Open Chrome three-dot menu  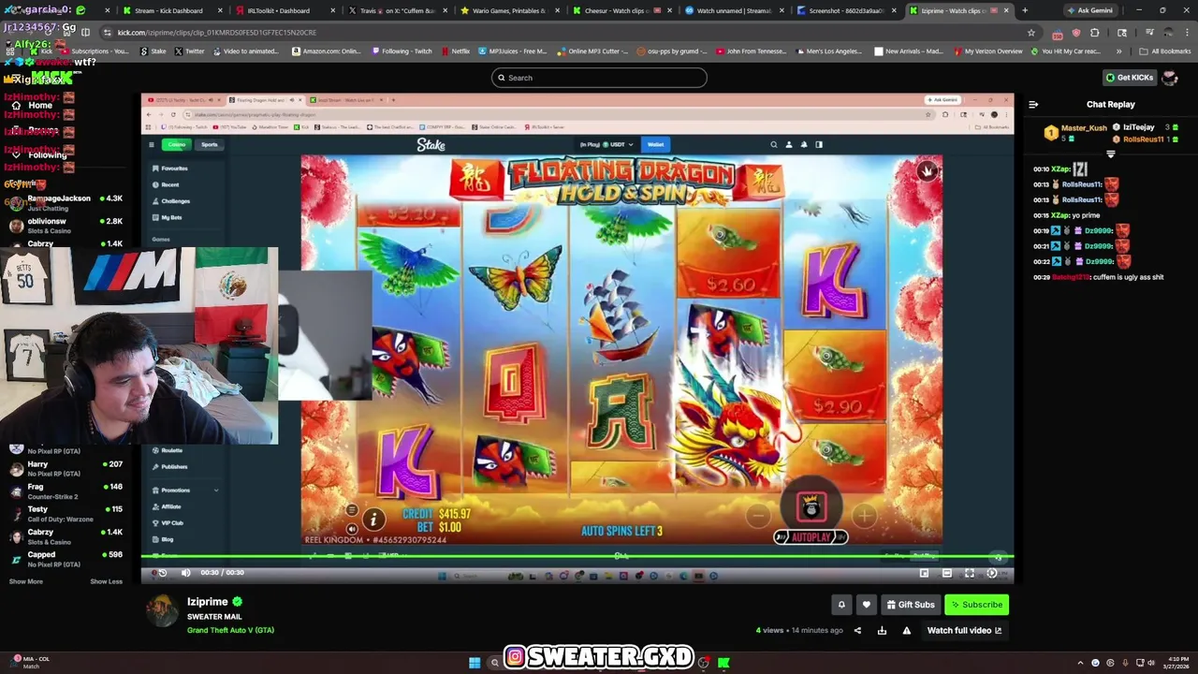[x=1187, y=32]
